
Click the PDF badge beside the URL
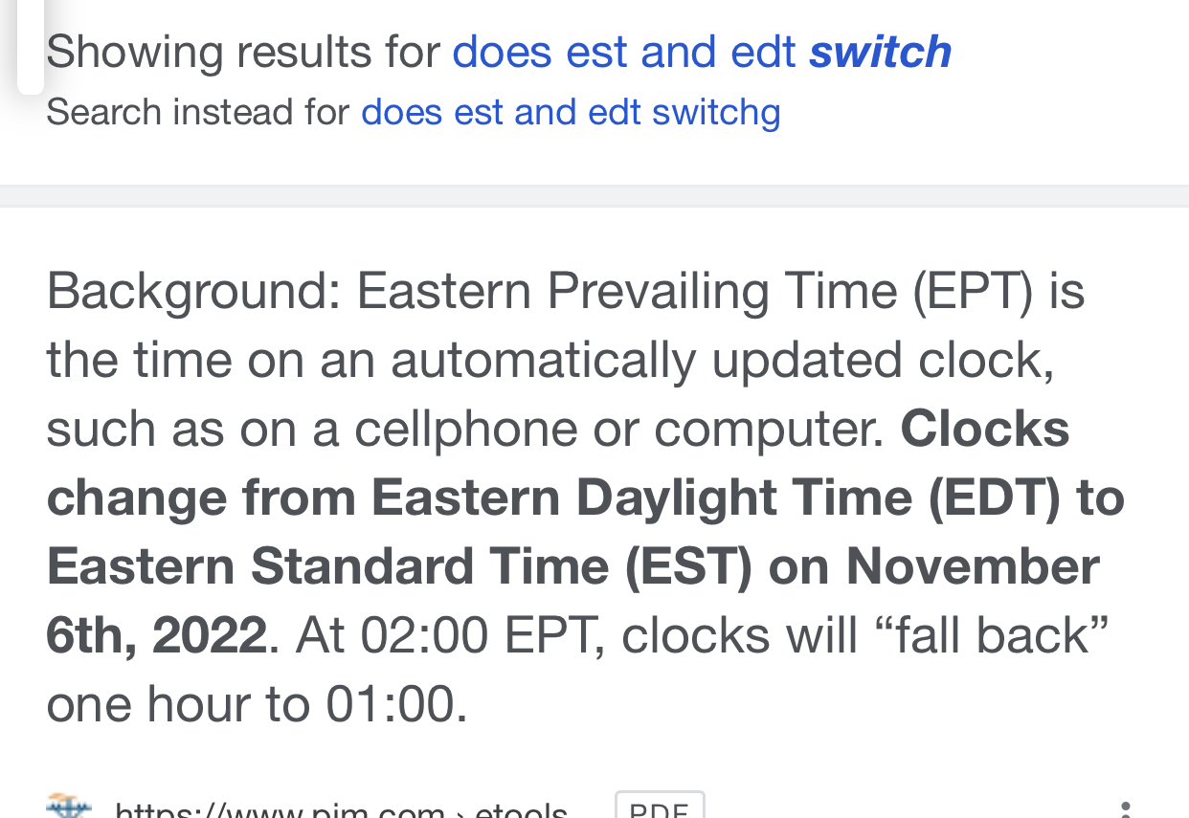(x=660, y=807)
